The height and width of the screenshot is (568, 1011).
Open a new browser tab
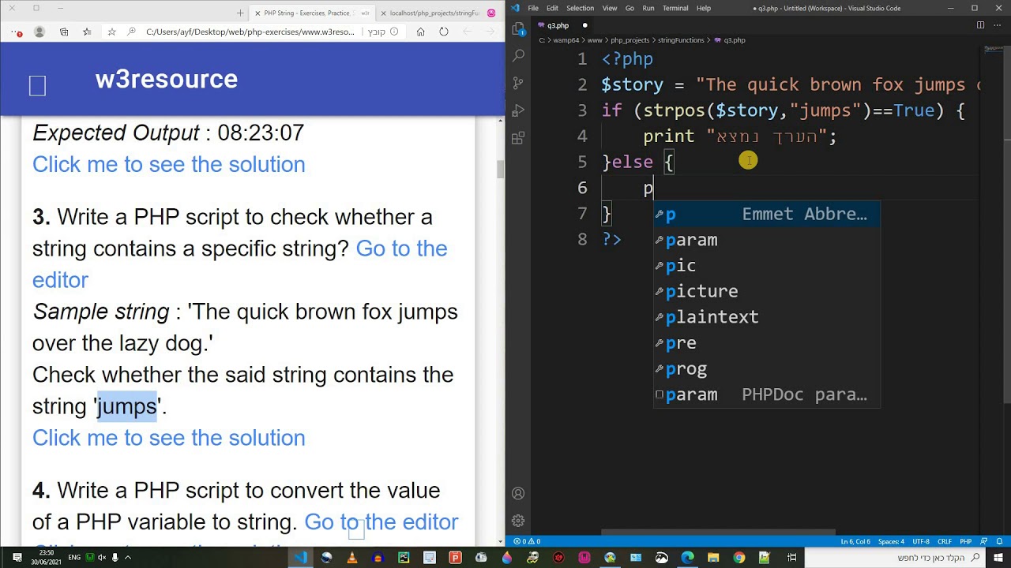click(240, 13)
